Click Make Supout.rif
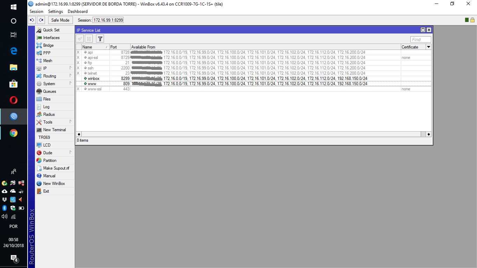 [x=55, y=168]
